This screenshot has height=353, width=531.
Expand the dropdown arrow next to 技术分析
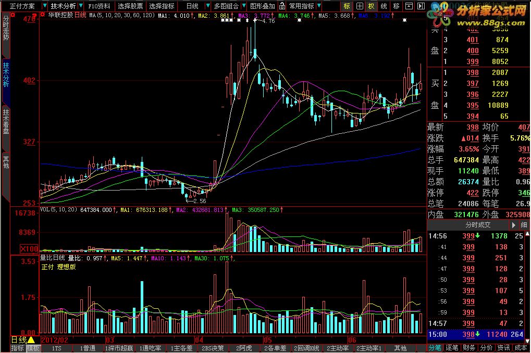pyautogui.click(x=81, y=6)
